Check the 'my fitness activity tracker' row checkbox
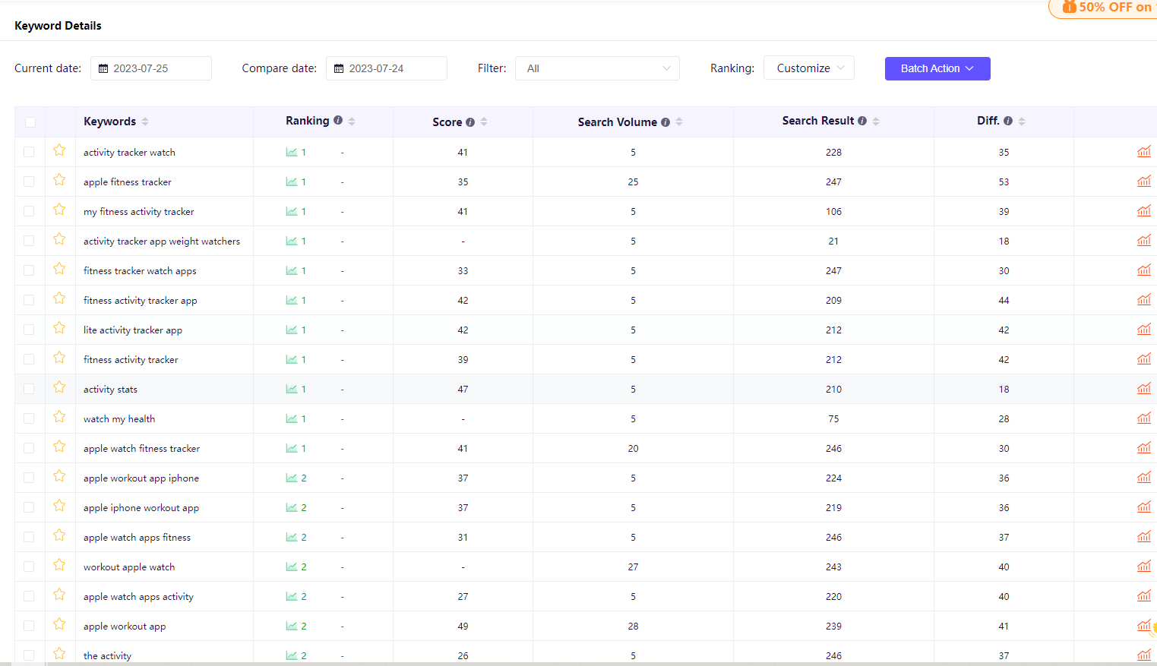This screenshot has width=1157, height=666. 29,211
